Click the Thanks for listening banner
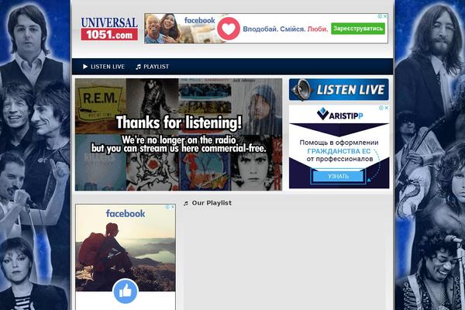The height and width of the screenshot is (310, 465). [178, 134]
